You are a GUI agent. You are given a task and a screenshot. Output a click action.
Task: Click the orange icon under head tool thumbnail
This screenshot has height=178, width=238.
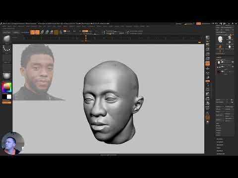point(220,46)
